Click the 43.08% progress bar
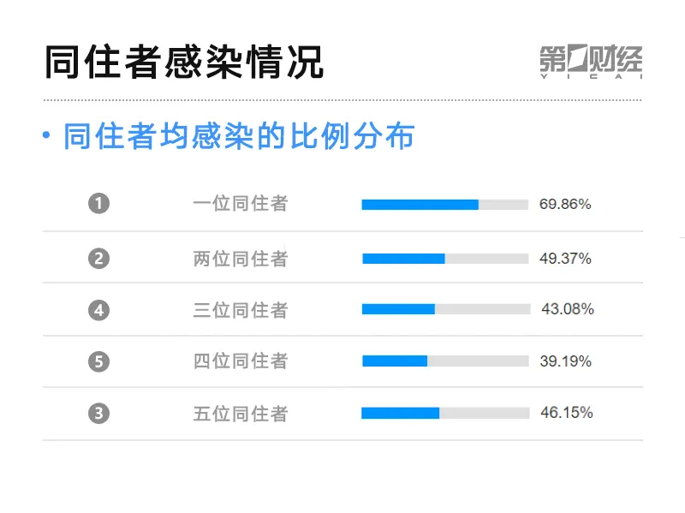 click(x=444, y=309)
